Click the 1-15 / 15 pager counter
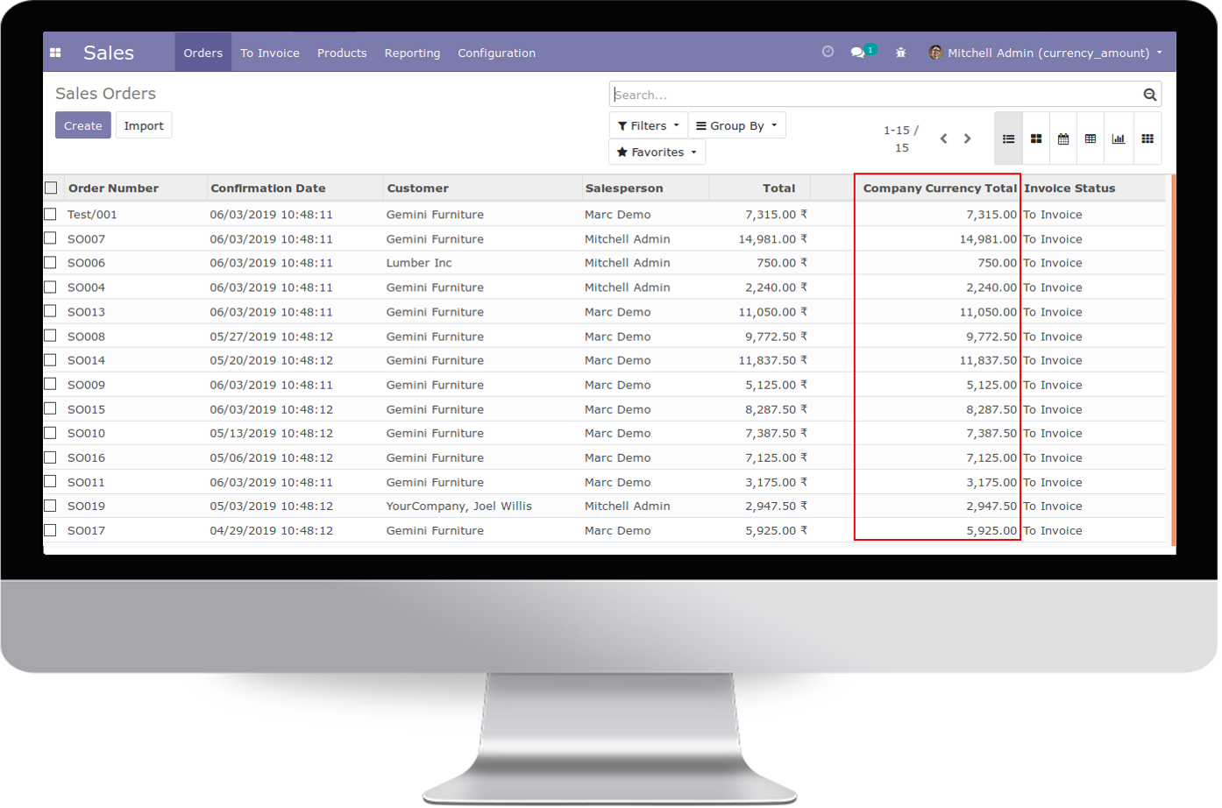The width and height of the screenshot is (1222, 808). coord(901,138)
